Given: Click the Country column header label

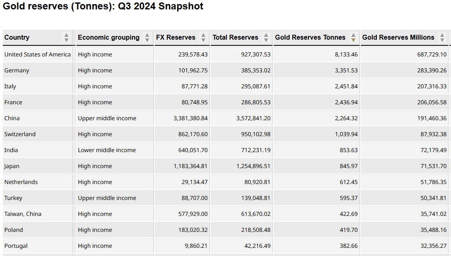Looking at the screenshot, I should pyautogui.click(x=17, y=38).
